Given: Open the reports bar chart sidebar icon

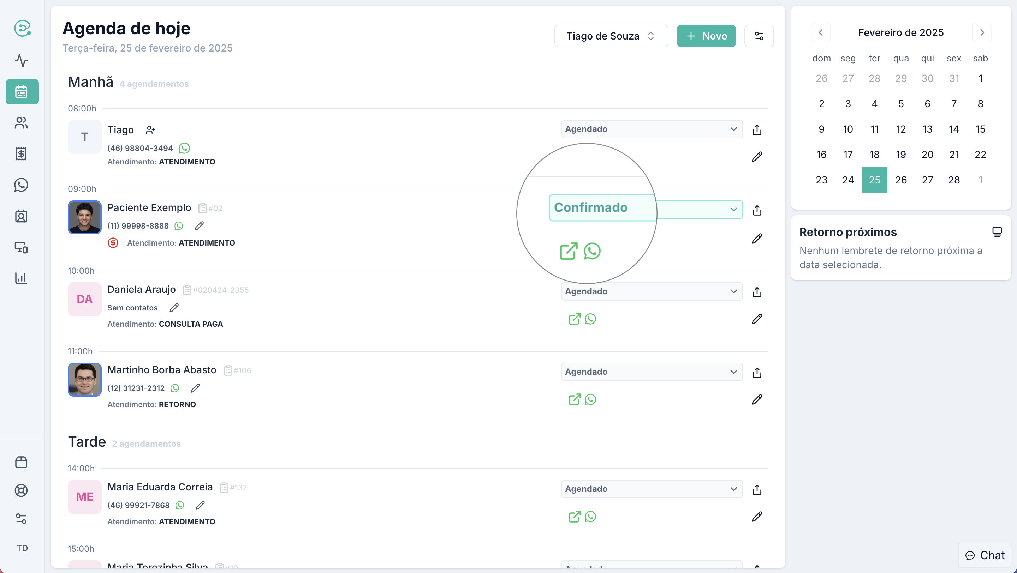Looking at the screenshot, I should point(21,278).
